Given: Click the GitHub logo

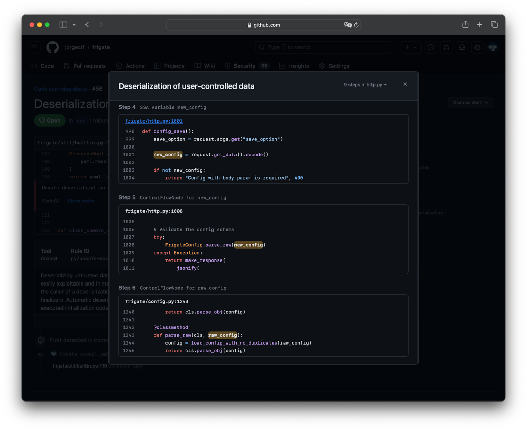Looking at the screenshot, I should tap(52, 47).
